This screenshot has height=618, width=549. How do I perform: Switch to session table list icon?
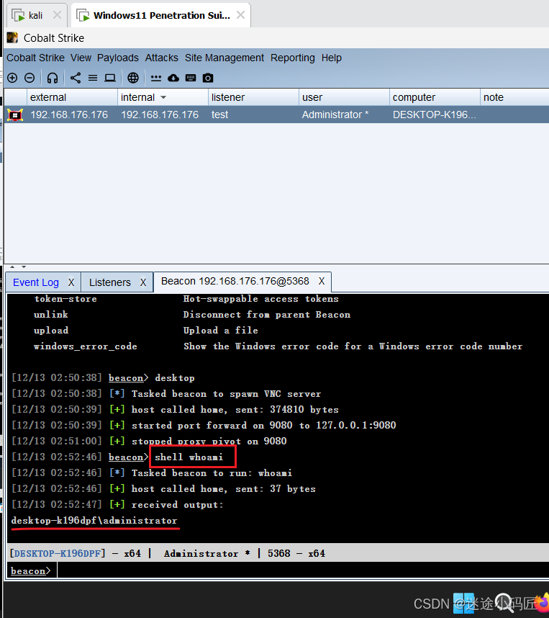(93, 78)
